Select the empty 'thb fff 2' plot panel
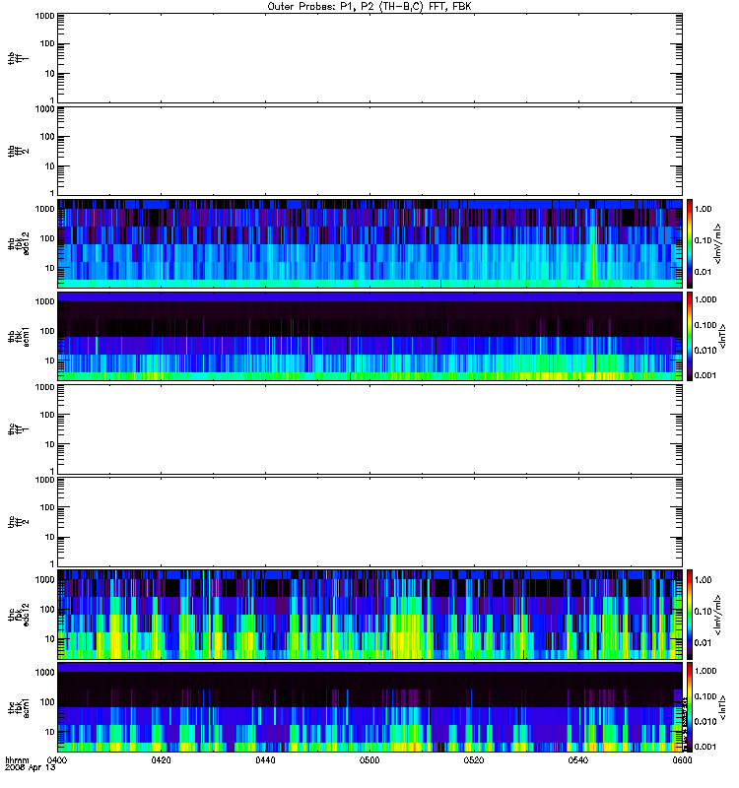The height and width of the screenshot is (788, 739). click(369, 151)
